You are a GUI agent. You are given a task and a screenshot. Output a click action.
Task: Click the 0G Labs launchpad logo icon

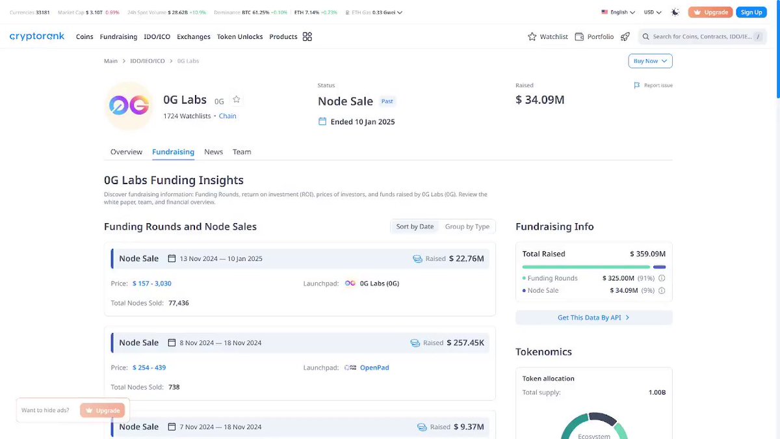[x=350, y=284]
